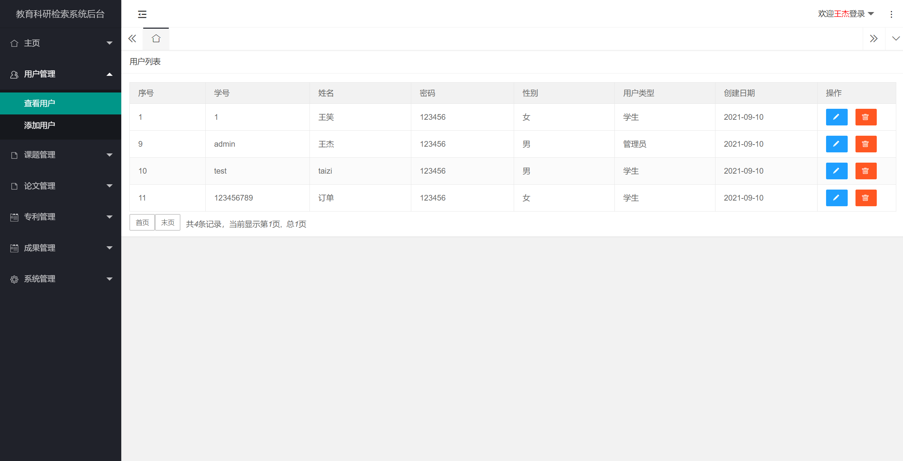903x461 pixels.
Task: Delete the admin user with the trash icon
Action: pos(865,144)
